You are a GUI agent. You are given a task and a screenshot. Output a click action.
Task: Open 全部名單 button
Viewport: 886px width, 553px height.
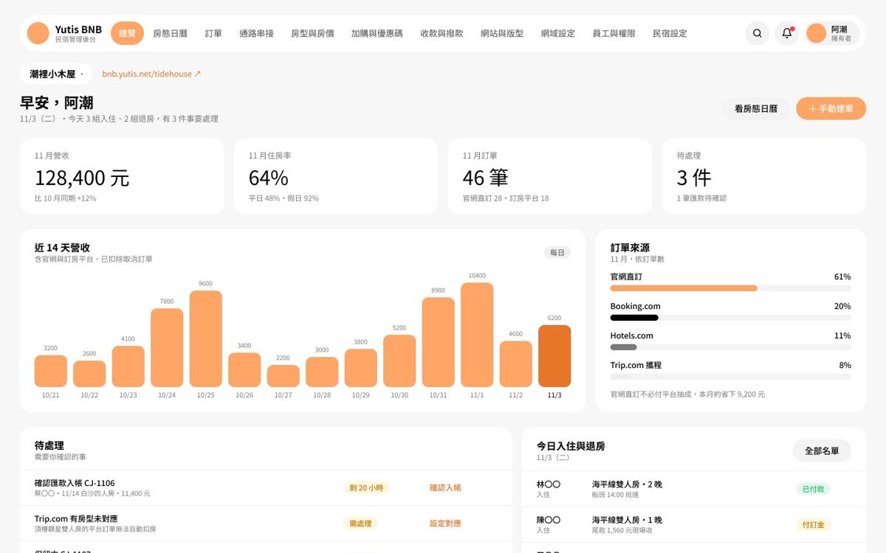pos(822,451)
